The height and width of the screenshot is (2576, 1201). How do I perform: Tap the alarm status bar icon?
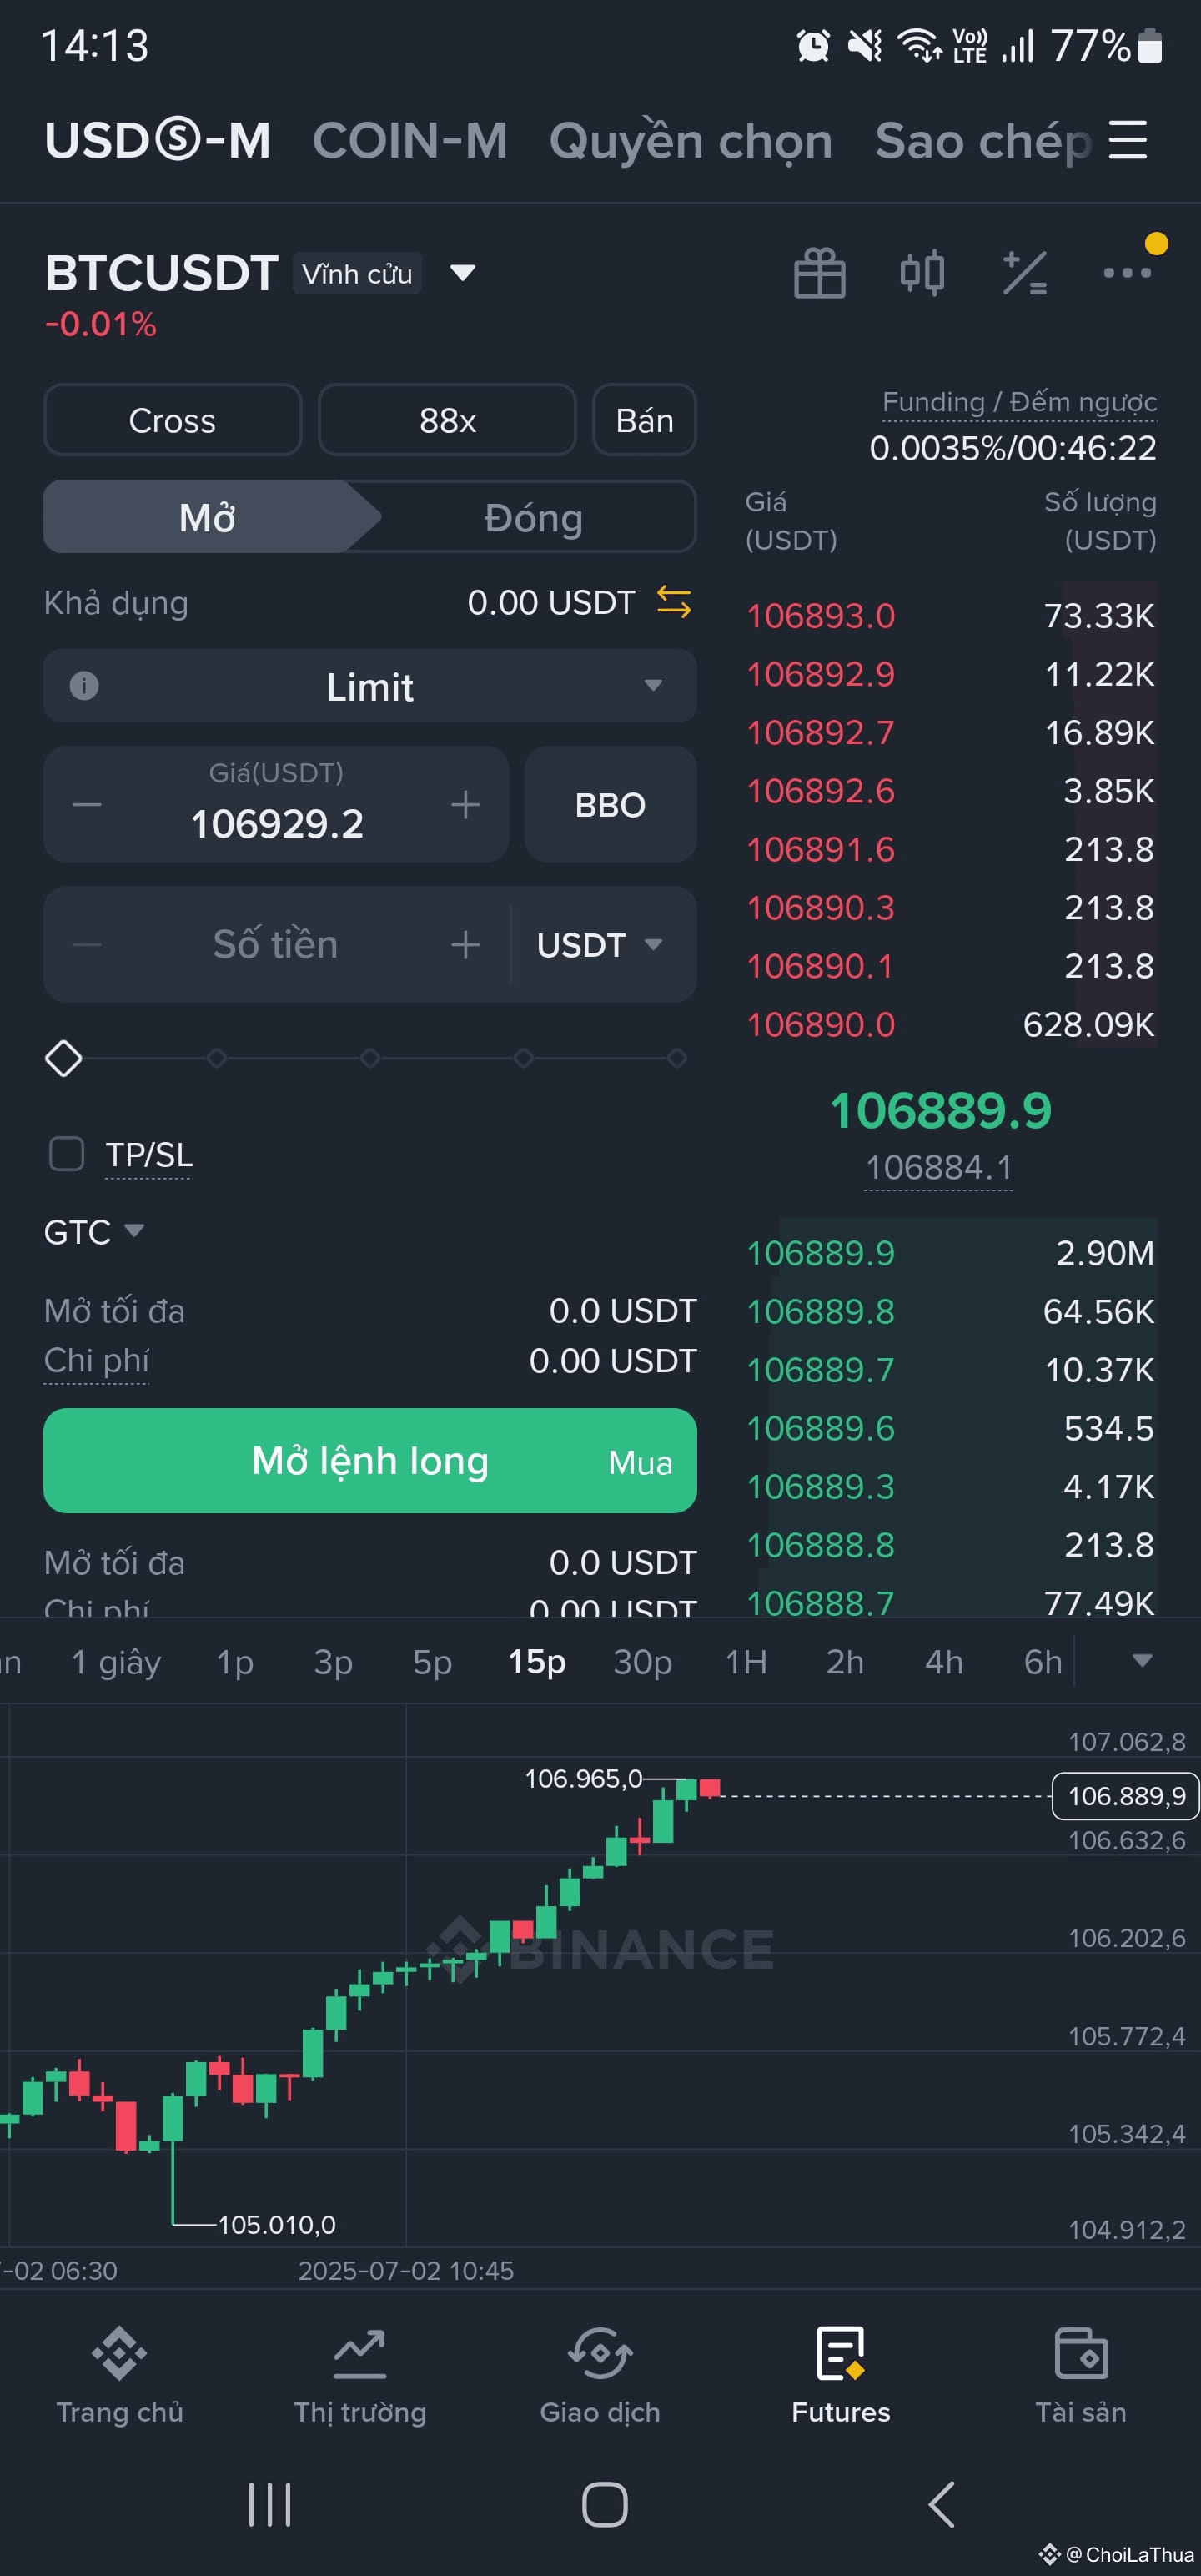pos(813,46)
